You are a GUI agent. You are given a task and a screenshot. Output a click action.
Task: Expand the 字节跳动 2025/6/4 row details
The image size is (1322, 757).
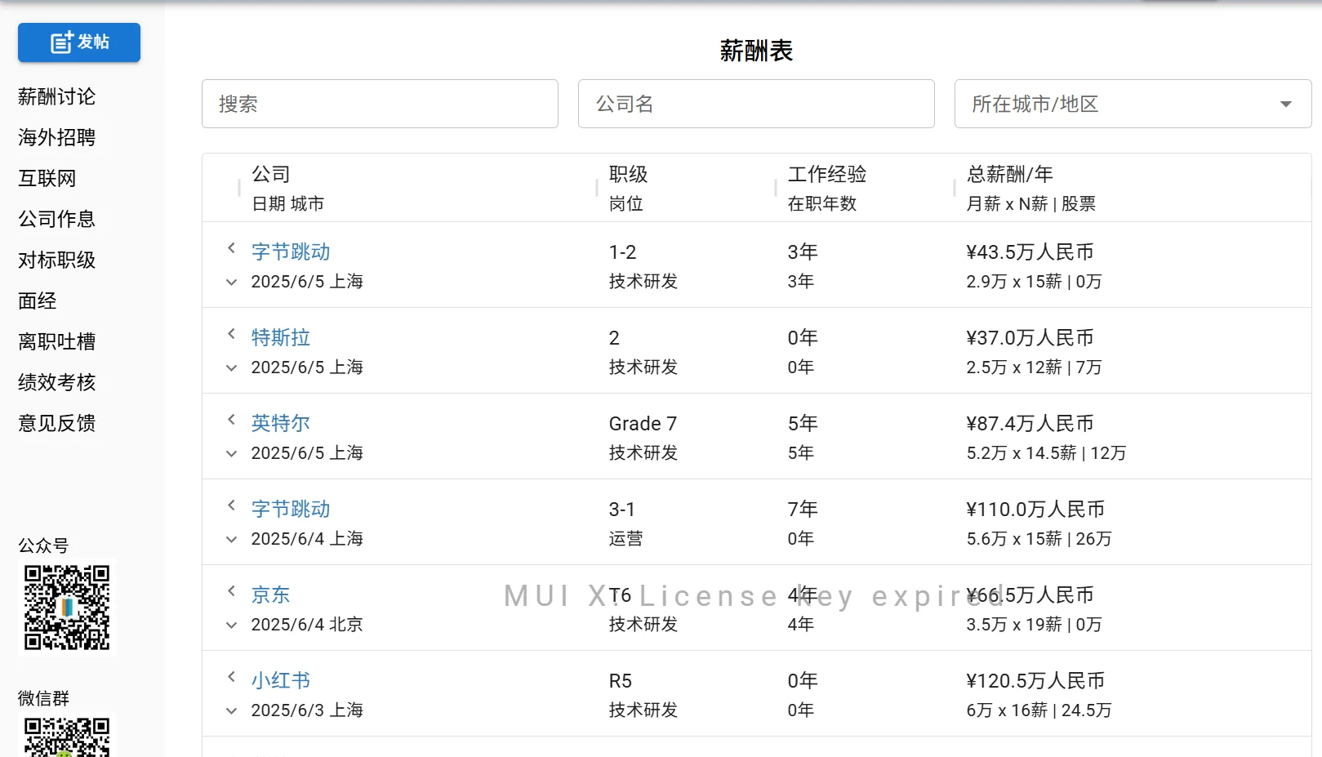(231, 539)
